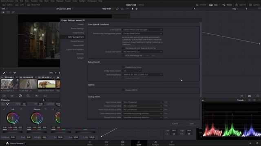Jump to first frame in viewer
Viewport: 261px width, 146px height.
pyautogui.click(x=51, y=73)
